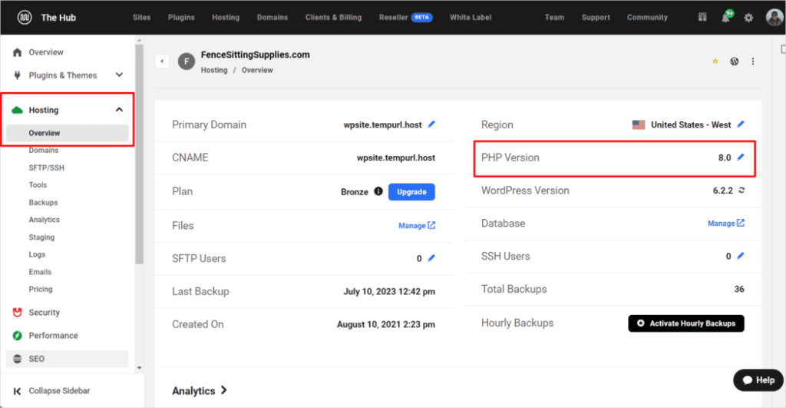Click Activate Hourly Backups button
This screenshot has height=408, width=786.
[x=685, y=323]
